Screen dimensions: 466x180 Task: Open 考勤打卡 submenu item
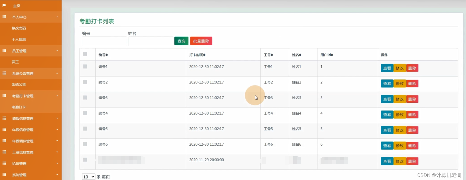point(19,107)
